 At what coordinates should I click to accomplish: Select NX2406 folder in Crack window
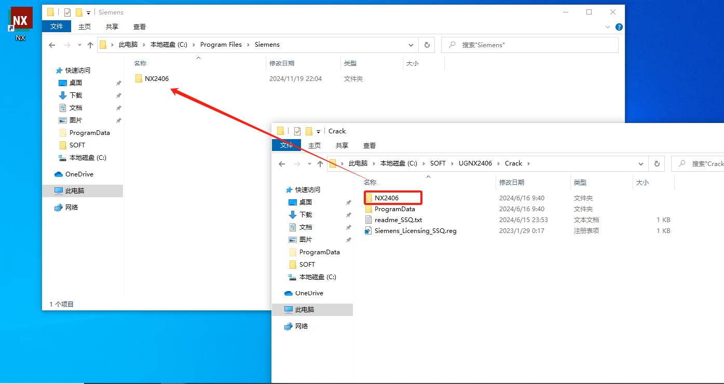point(387,198)
